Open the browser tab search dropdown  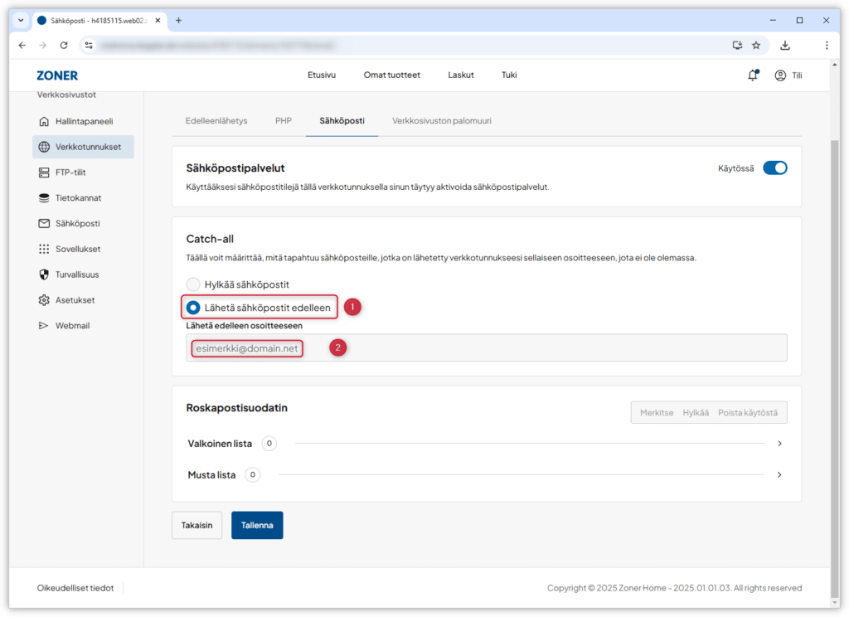tap(21, 20)
